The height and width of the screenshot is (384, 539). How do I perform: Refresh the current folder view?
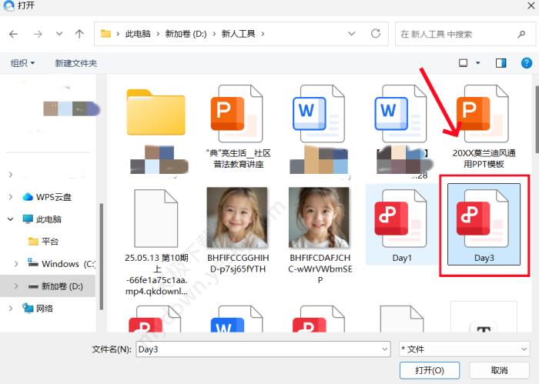[x=376, y=34]
